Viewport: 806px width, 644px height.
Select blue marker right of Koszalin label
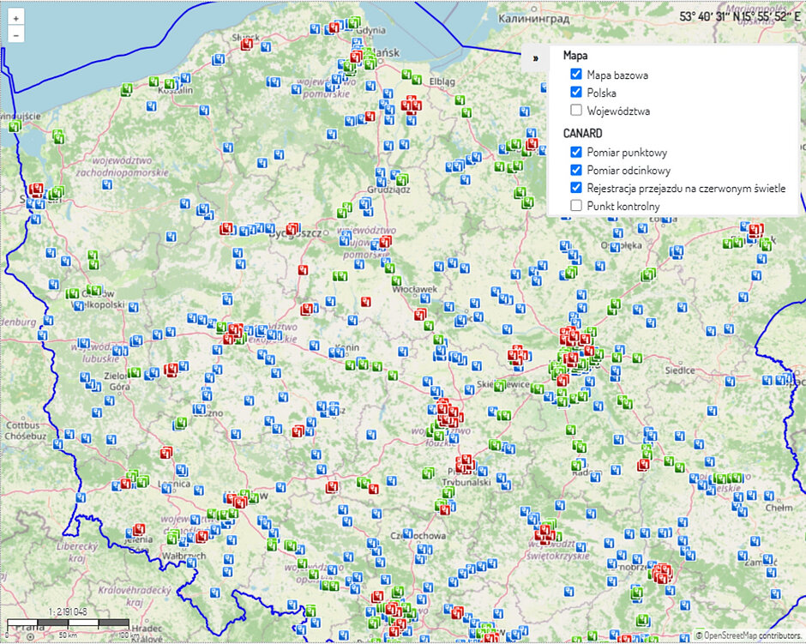pos(185,79)
